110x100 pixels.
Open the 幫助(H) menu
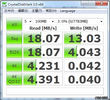click(x=51, y=11)
